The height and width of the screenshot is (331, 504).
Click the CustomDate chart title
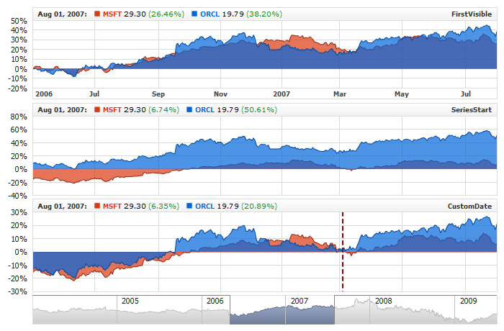coord(472,207)
